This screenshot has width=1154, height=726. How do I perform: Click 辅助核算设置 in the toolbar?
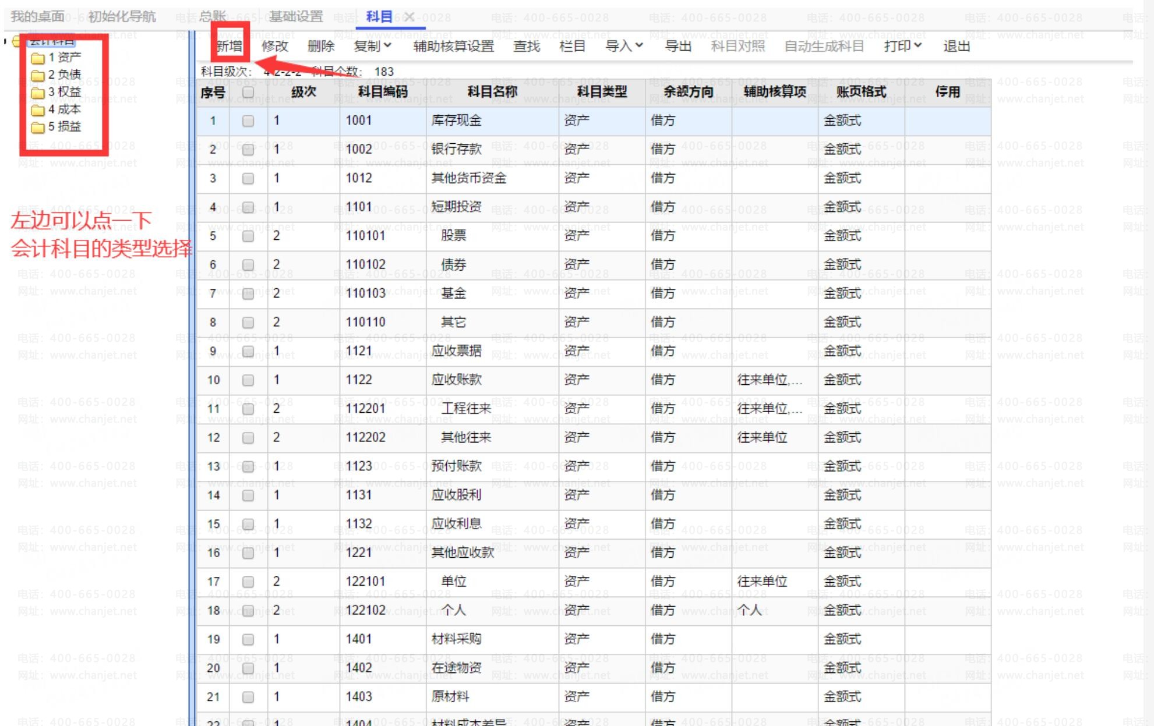(453, 46)
